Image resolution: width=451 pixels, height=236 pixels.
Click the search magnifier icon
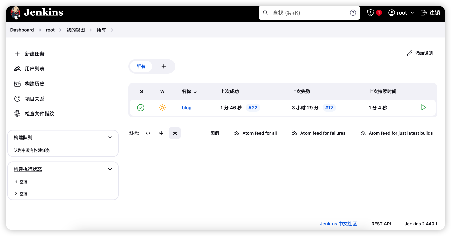click(x=265, y=13)
